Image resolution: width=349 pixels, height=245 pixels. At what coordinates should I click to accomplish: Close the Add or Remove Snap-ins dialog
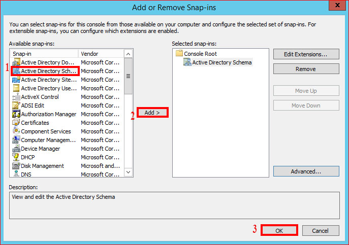click(337, 5)
